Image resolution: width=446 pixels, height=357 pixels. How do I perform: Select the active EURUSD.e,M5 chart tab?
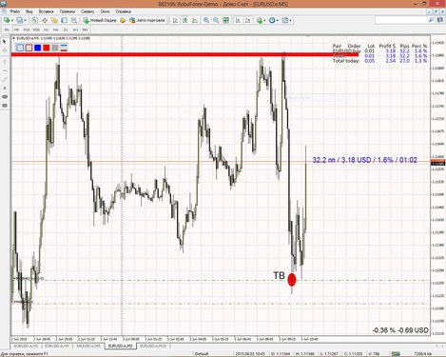pos(121,346)
